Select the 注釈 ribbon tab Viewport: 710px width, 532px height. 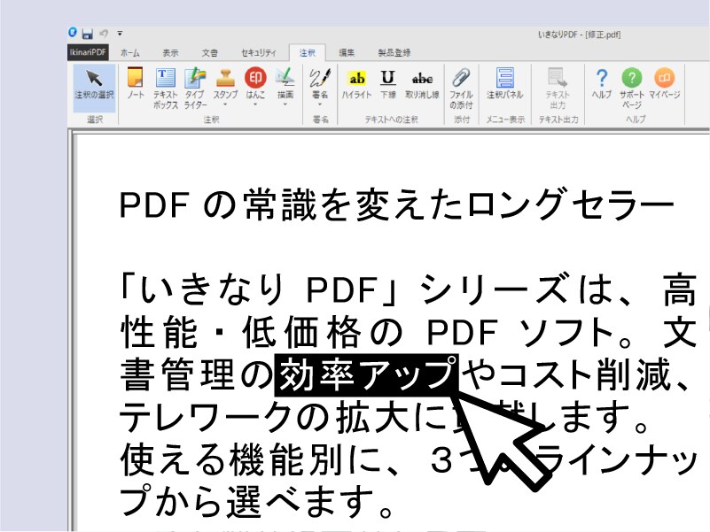click(x=307, y=53)
